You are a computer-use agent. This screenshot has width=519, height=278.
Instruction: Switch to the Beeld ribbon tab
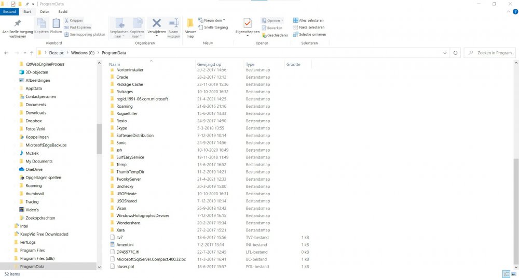(x=62, y=11)
